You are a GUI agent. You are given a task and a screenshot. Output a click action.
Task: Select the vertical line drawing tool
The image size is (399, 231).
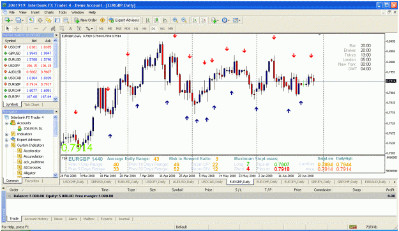point(27,29)
